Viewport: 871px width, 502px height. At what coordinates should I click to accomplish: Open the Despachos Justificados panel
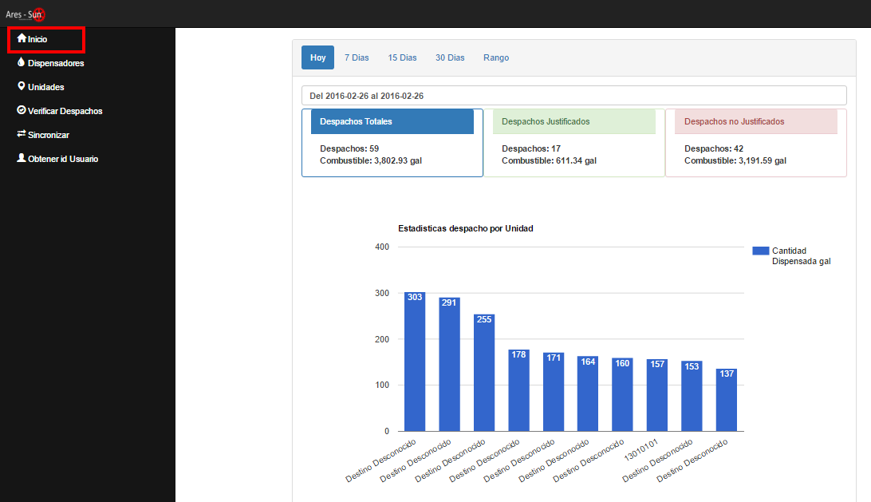pyautogui.click(x=573, y=121)
